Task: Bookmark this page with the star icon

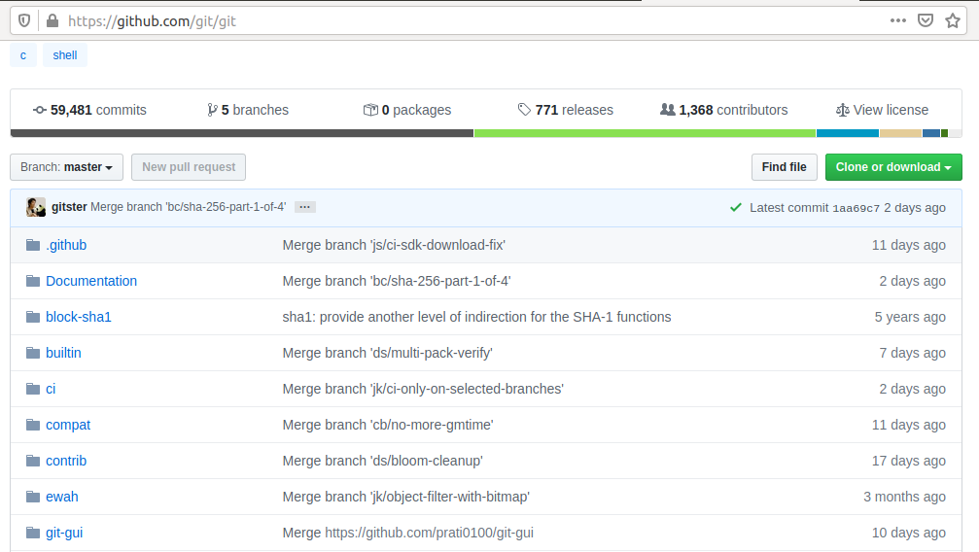Action: coord(953,20)
